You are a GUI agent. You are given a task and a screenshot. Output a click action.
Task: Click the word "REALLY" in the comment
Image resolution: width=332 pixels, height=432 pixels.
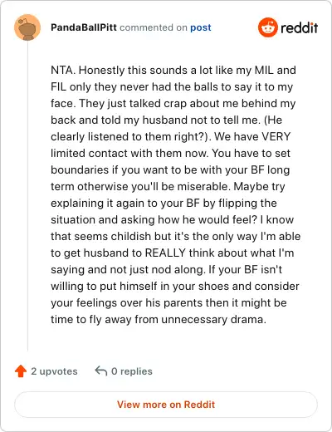(x=165, y=253)
